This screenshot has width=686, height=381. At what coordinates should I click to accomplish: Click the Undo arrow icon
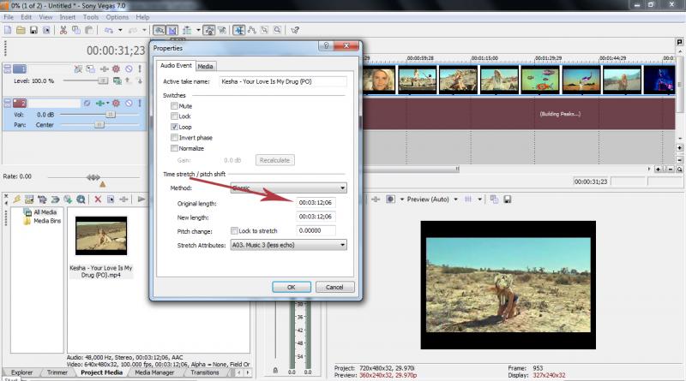109,30
